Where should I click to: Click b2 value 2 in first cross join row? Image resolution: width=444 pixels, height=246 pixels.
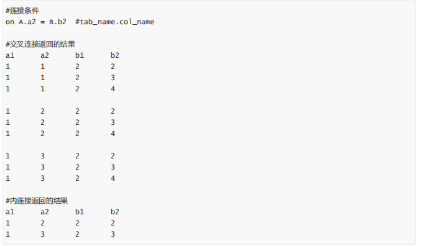pyautogui.click(x=113, y=66)
